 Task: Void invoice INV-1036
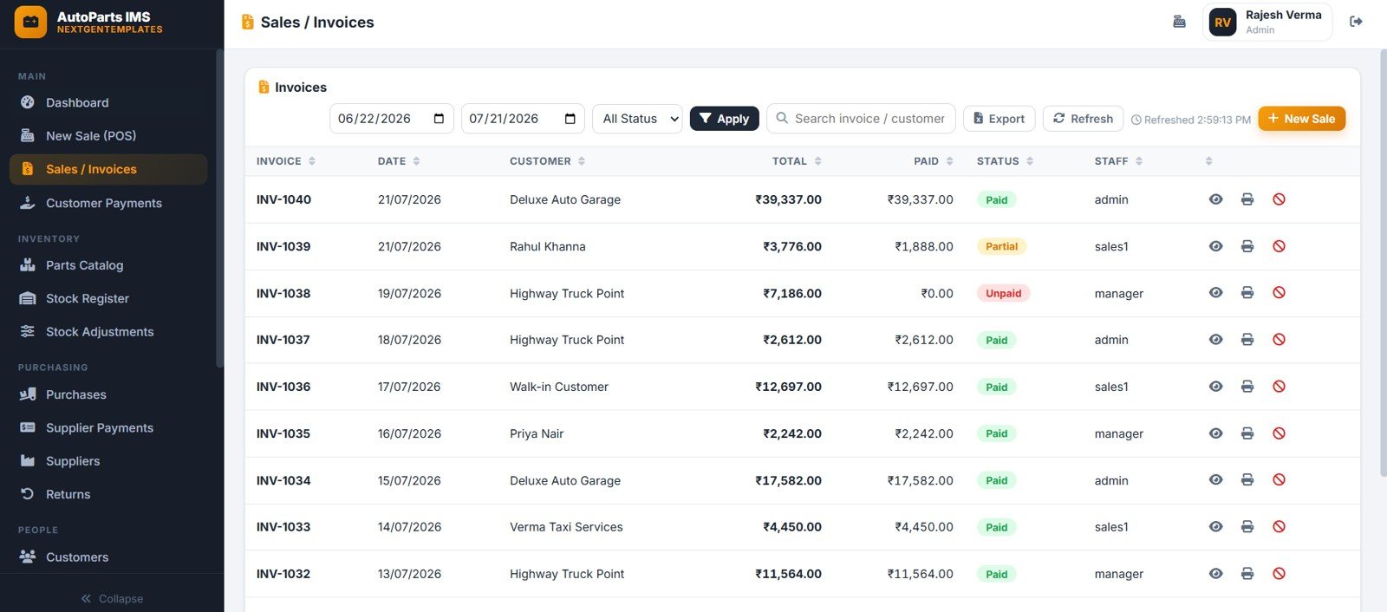point(1279,387)
